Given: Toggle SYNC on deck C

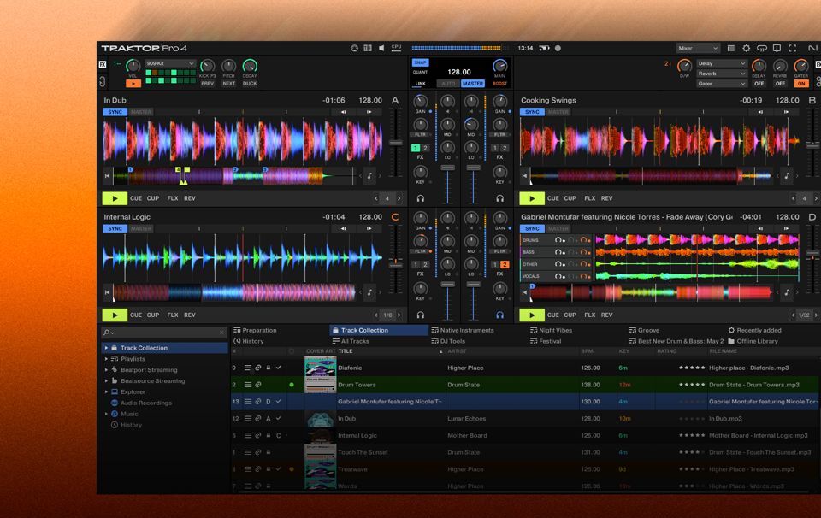Looking at the screenshot, I should (114, 227).
